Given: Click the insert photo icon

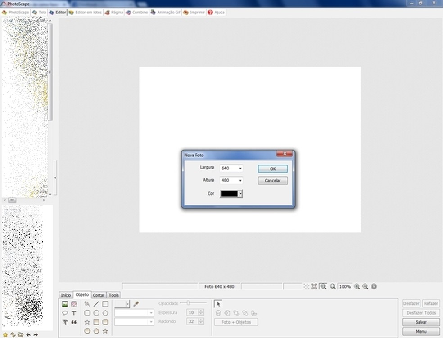Looking at the screenshot, I should click(x=65, y=304).
